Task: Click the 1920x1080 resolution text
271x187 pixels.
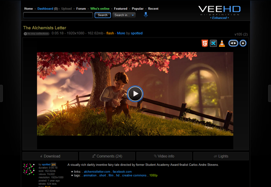Action: (75, 33)
